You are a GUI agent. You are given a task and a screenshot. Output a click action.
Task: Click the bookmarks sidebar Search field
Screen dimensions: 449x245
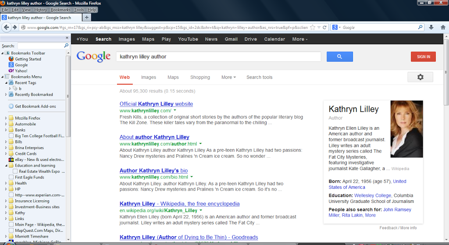40,46
